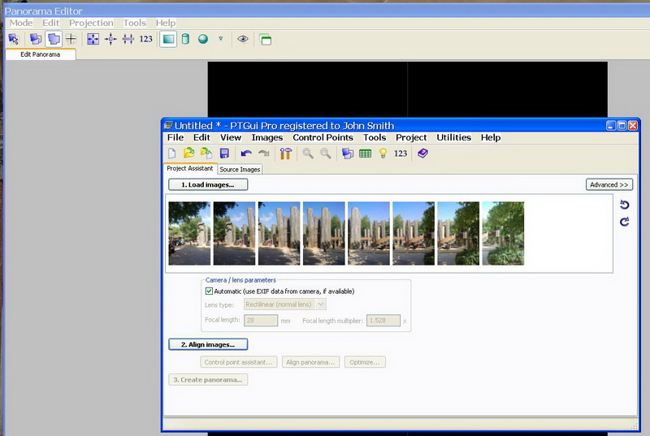Viewport: 650px width, 436px height.
Task: Select the Project Assistant tab
Action: click(x=190, y=169)
